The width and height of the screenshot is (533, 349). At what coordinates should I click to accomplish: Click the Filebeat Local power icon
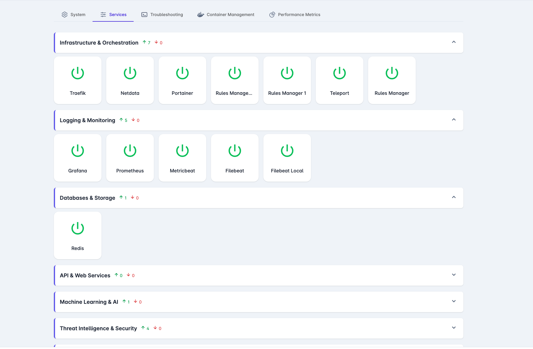[287, 151]
